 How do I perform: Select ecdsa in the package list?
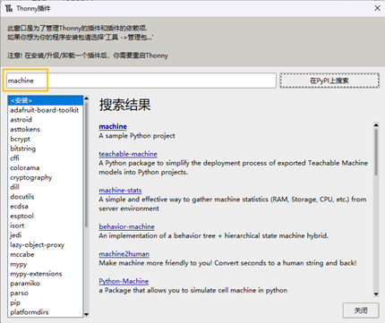click(x=46, y=207)
